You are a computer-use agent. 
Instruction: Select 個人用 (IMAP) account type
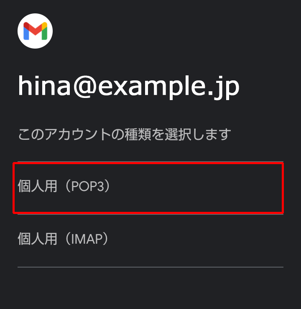click(x=150, y=241)
